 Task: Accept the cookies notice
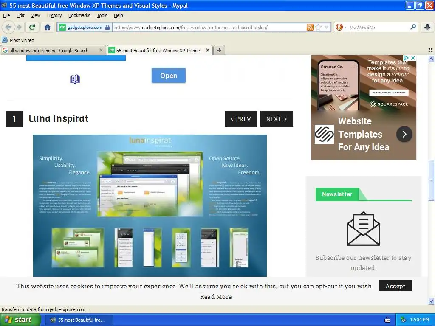[x=395, y=286]
